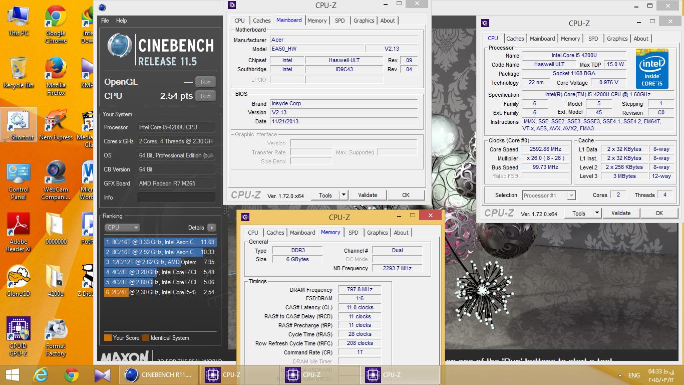This screenshot has width=684, height=385.
Task: Launch Internet Explorer from taskbar
Action: [40, 375]
